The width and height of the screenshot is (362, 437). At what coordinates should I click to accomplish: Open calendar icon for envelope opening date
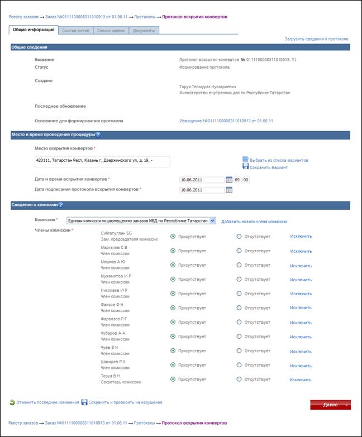click(x=228, y=180)
